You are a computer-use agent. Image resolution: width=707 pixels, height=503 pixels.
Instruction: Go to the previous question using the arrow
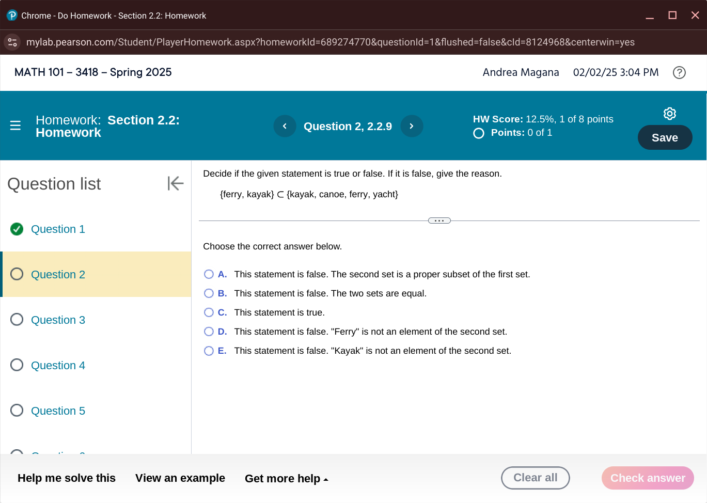tap(285, 126)
